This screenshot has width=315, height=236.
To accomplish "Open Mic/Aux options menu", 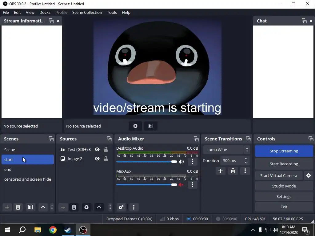I will [x=193, y=185].
